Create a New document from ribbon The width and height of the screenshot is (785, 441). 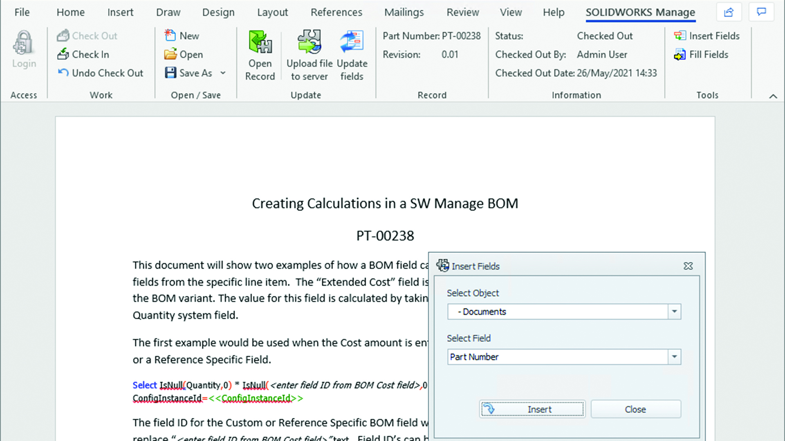tap(182, 36)
